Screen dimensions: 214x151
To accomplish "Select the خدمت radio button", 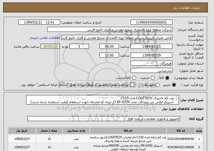I will click(153, 78).
